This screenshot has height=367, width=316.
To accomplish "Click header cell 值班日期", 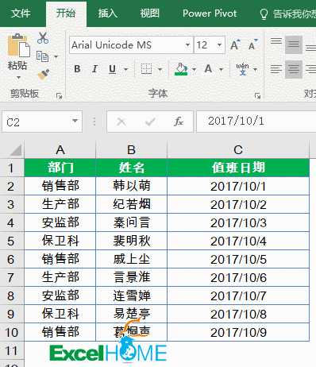I will (238, 168).
